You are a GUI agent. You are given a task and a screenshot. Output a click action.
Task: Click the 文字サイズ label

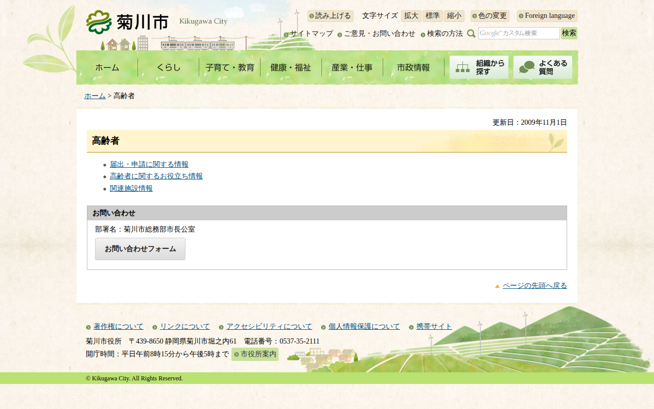coord(380,16)
